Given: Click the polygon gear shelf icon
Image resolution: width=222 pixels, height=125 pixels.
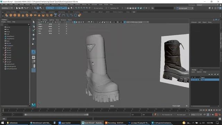Looking at the screenshot, I should (51, 15).
